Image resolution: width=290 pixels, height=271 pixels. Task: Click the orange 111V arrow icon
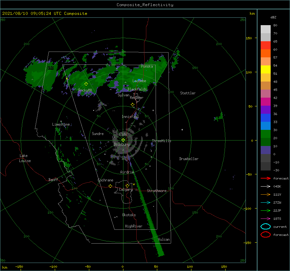[x=266, y=194]
